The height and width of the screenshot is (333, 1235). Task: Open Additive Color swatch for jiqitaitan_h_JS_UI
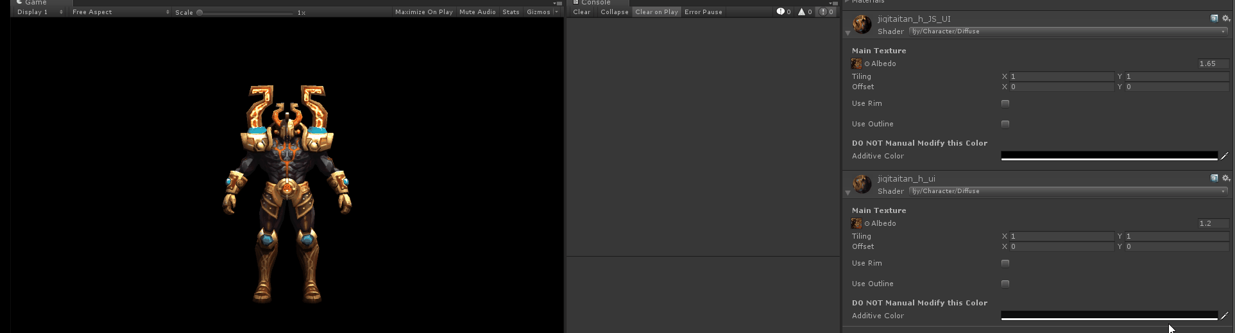pos(1109,156)
